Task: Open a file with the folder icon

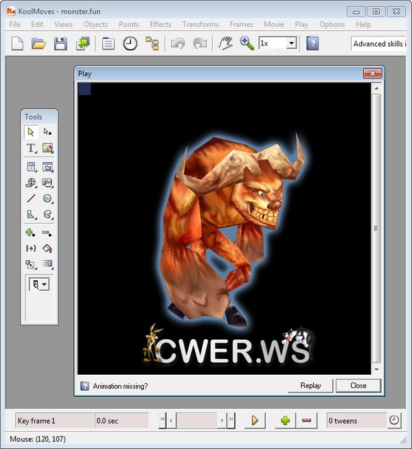Action: tap(39, 43)
